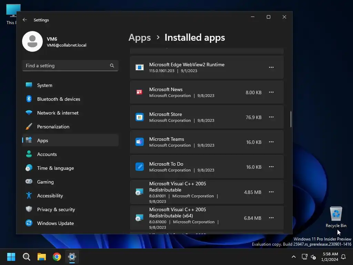The width and height of the screenshot is (353, 265).
Task: Select the Microsoft Store 76.9 KB size value
Action: tap(253, 117)
